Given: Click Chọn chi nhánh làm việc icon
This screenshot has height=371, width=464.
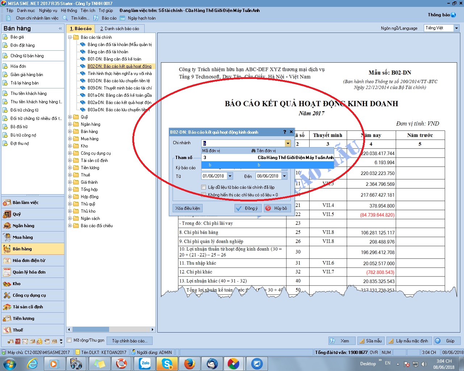Looking at the screenshot, I should 8,18.
